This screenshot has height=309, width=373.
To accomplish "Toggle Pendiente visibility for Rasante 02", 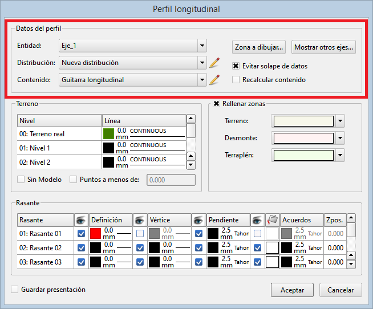I will 198,248.
